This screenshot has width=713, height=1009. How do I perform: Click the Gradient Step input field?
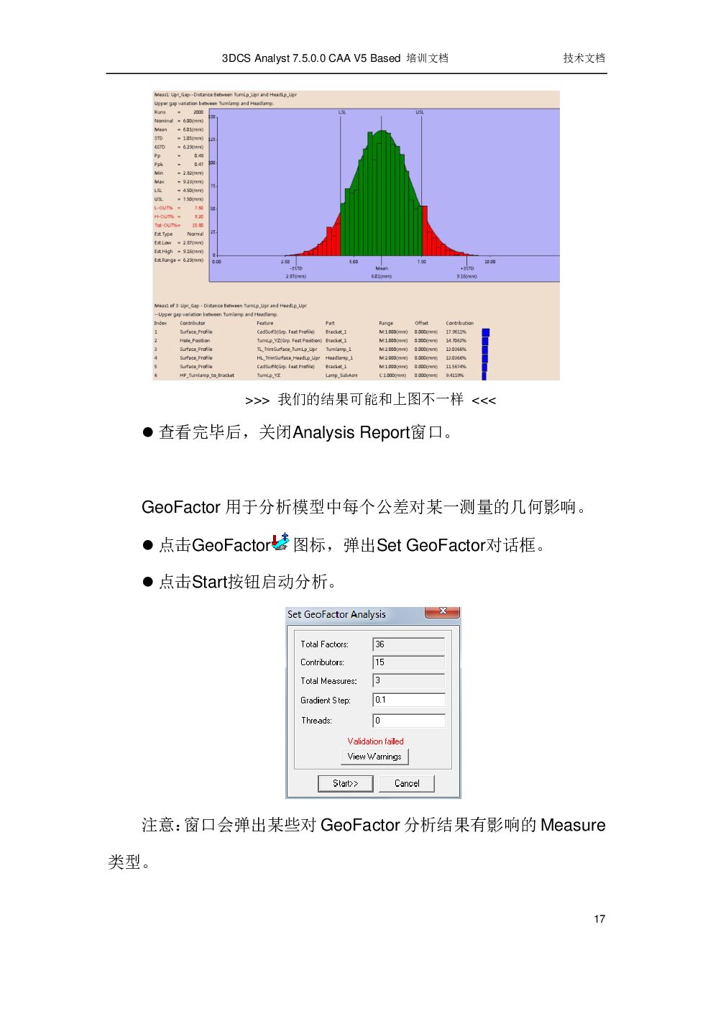click(x=408, y=700)
